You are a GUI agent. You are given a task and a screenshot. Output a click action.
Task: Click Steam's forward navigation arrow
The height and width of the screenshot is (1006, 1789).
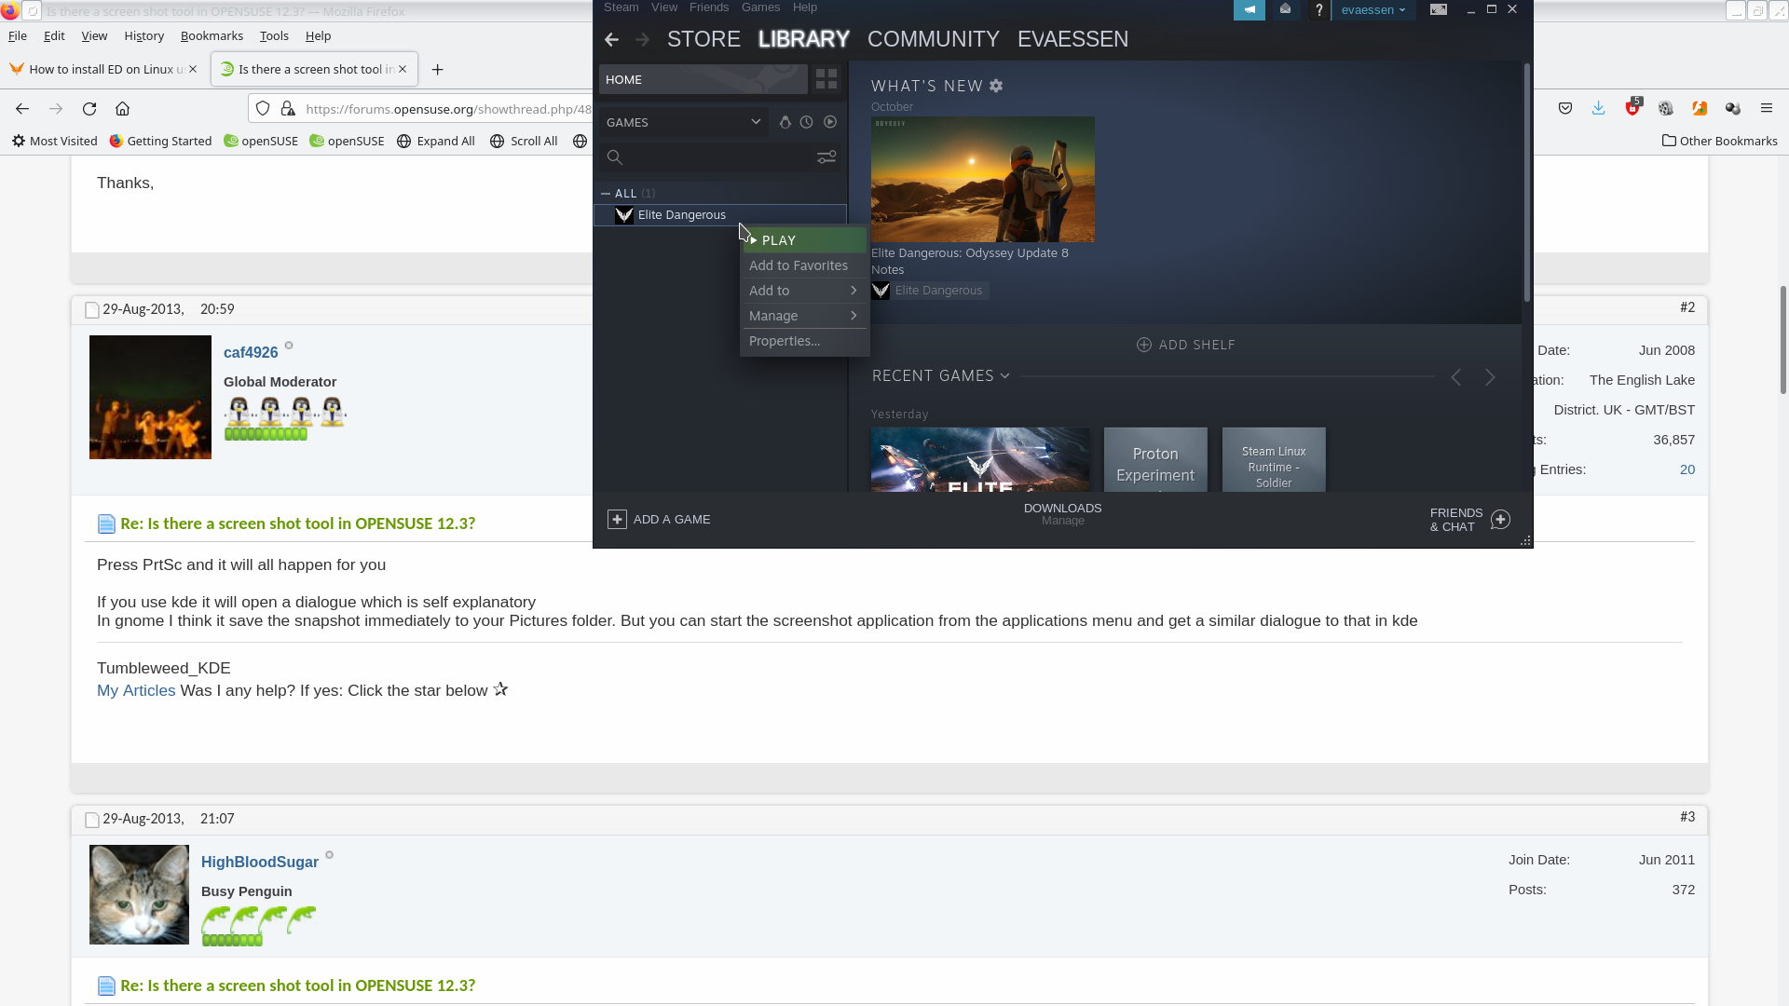[x=643, y=39]
